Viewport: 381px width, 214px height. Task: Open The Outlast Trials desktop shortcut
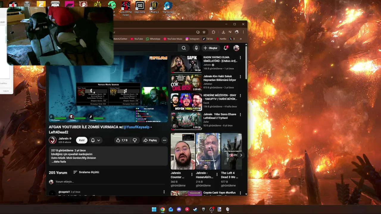[x=168, y=8]
